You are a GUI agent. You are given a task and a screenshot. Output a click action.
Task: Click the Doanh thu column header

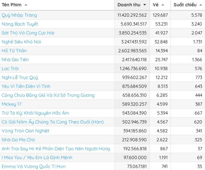pyautogui.click(x=129, y=5)
